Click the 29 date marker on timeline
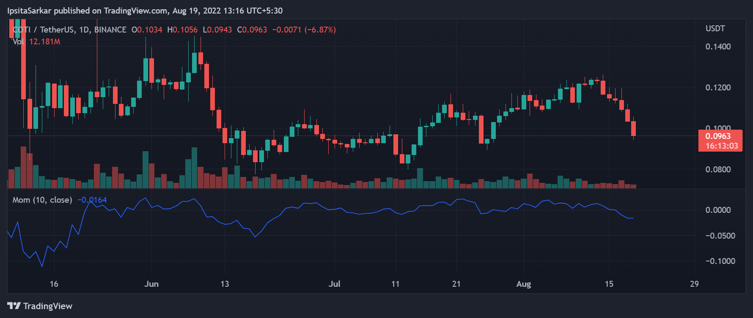 coord(694,284)
